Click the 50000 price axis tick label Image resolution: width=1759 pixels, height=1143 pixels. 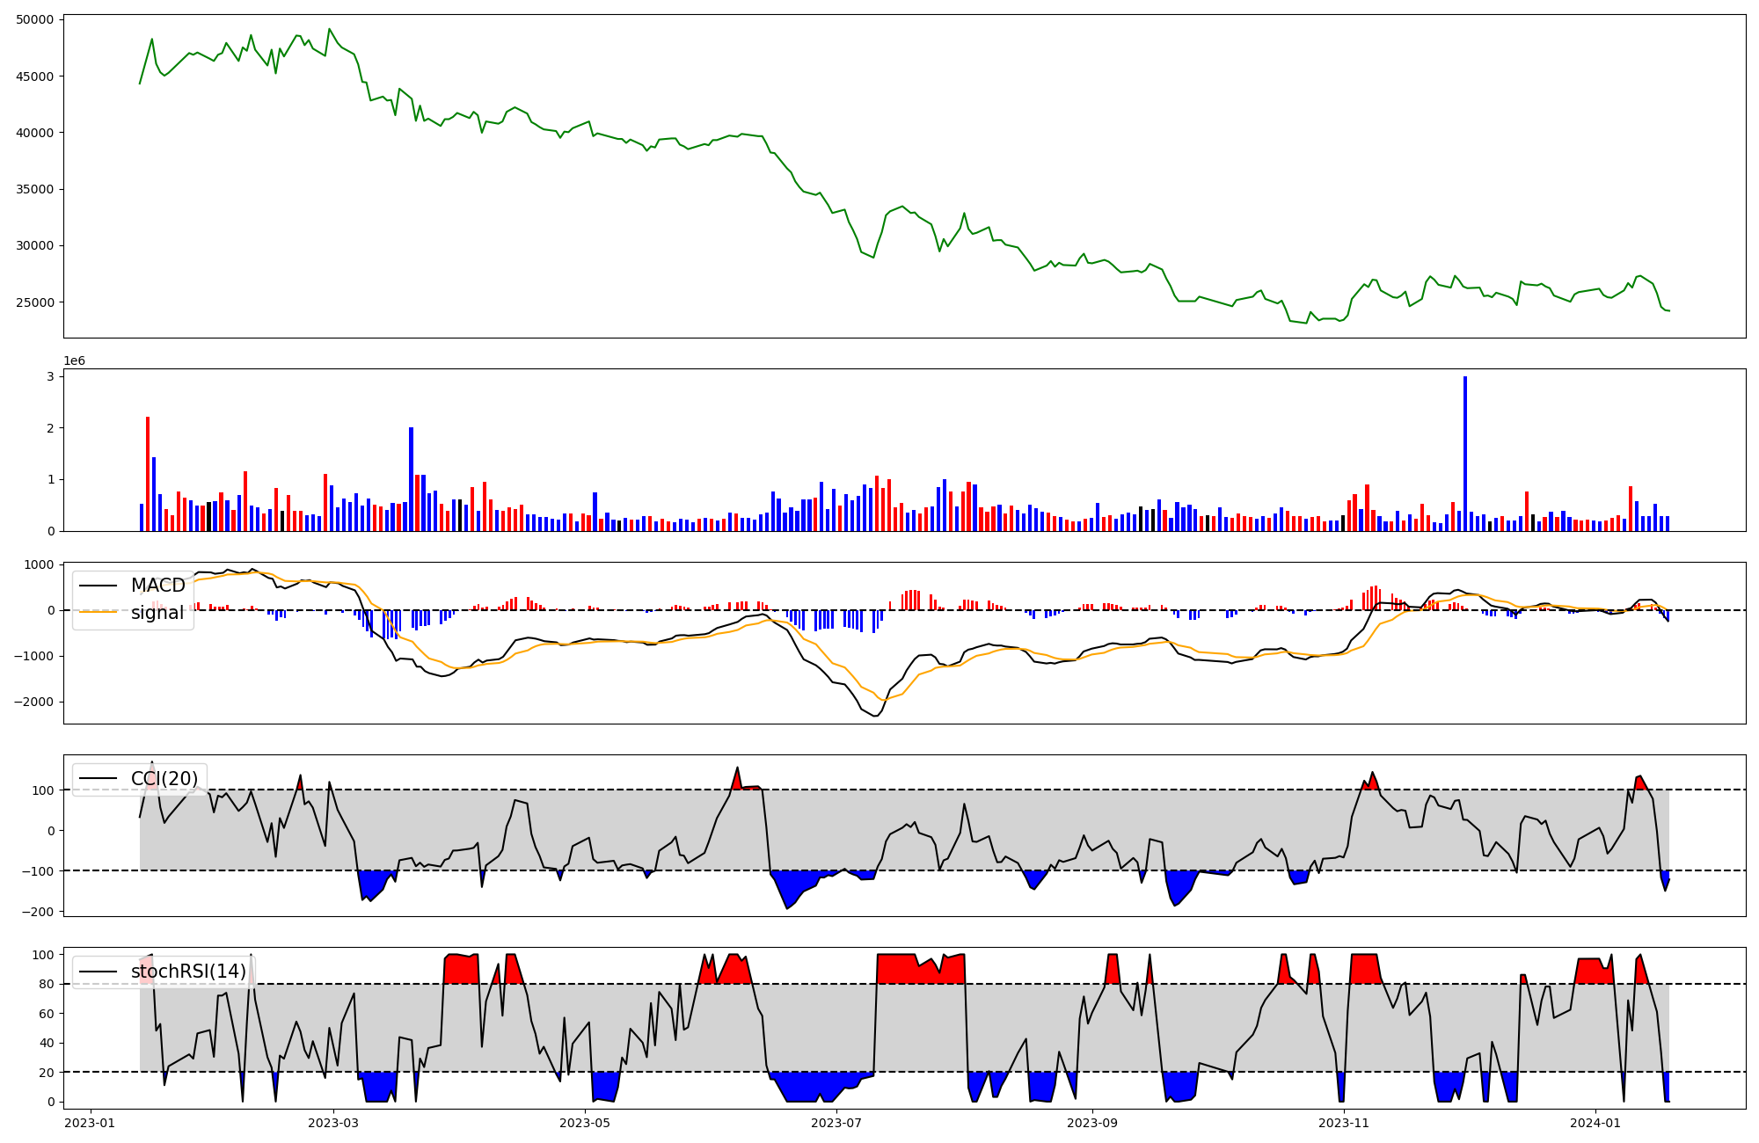(x=35, y=19)
